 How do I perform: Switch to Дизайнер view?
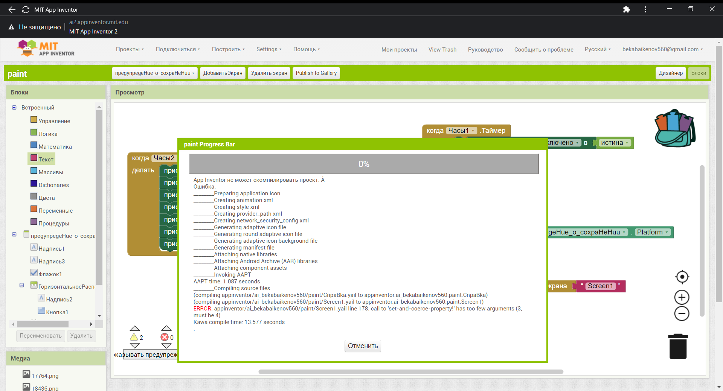[x=670, y=73]
